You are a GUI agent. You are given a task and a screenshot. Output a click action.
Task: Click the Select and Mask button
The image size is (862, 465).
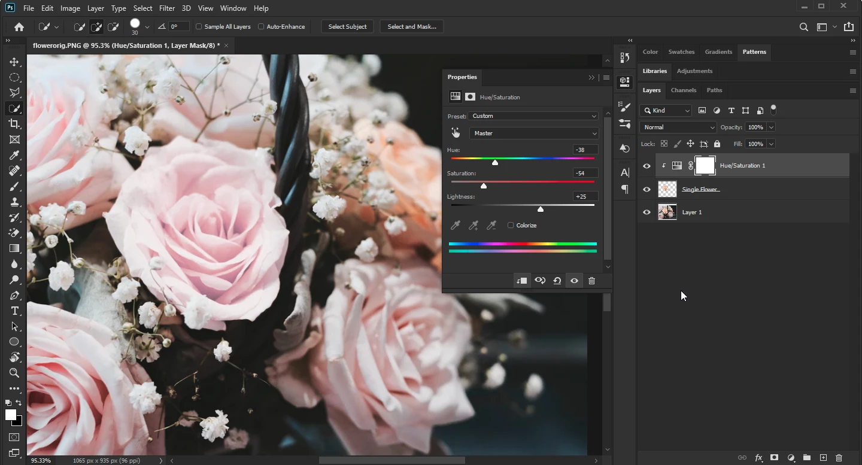pos(412,27)
